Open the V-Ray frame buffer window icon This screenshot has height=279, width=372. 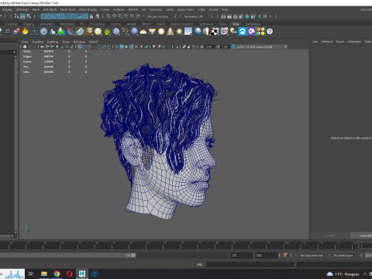224,32
